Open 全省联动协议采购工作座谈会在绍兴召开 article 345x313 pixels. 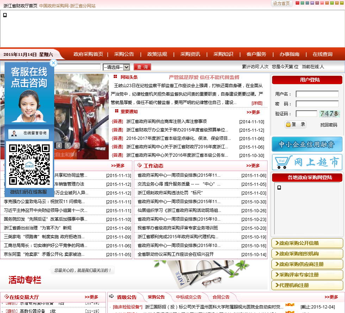tap(176, 254)
